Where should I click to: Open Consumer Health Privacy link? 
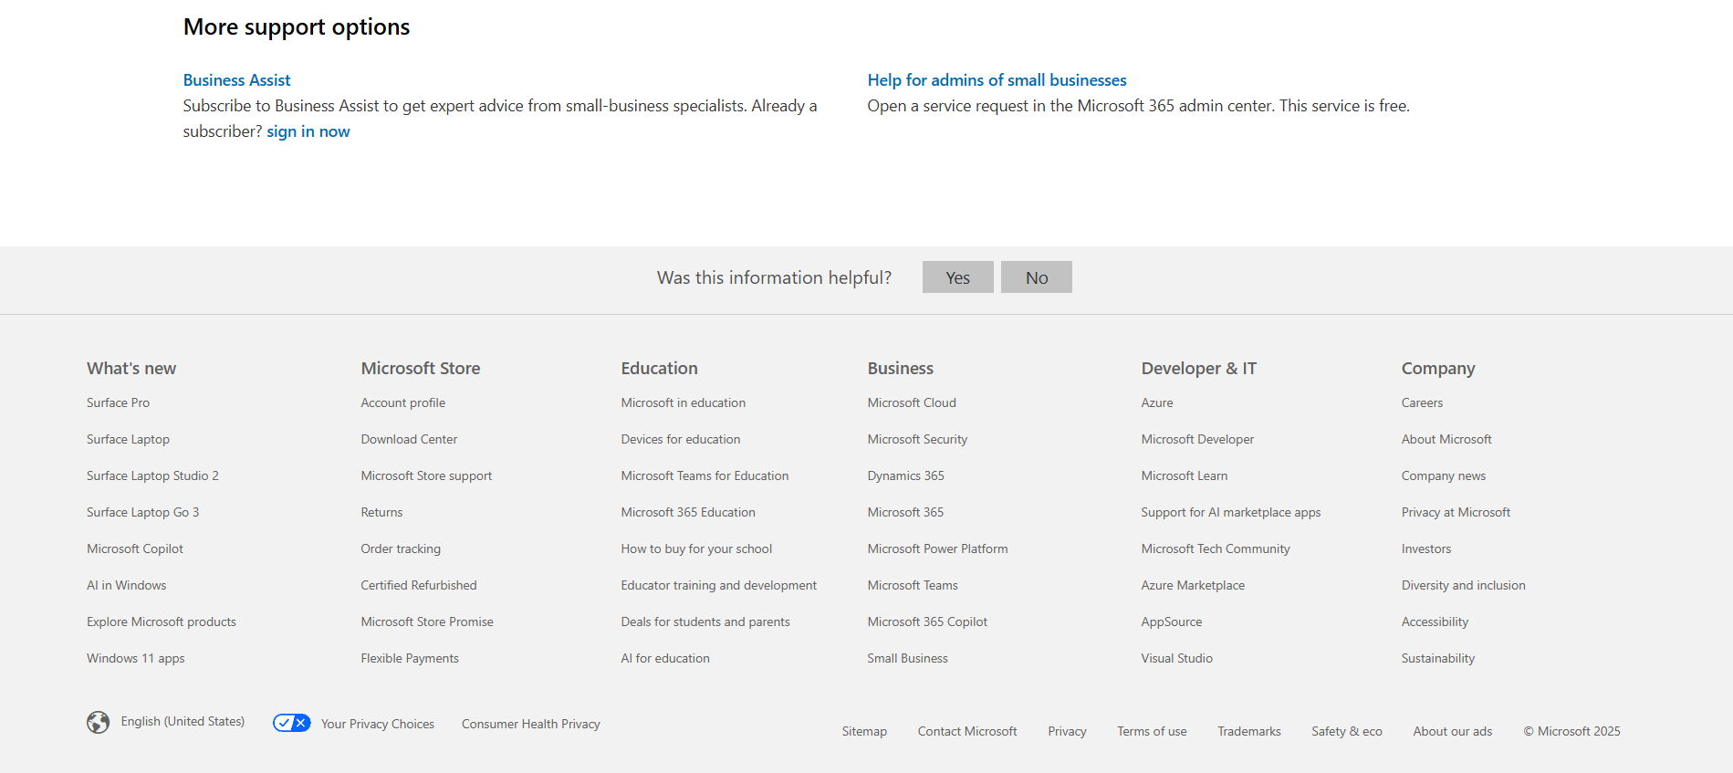click(530, 724)
